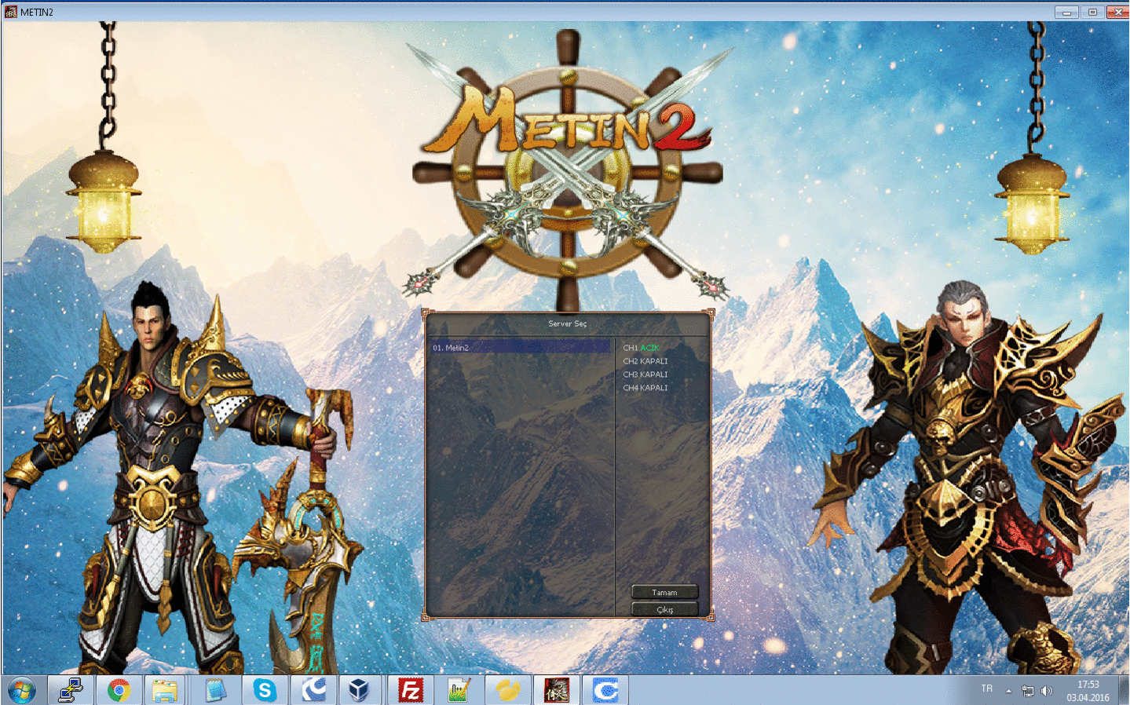Click the Çıkış exit button
Image resolution: width=1130 pixels, height=705 pixels.
664,609
